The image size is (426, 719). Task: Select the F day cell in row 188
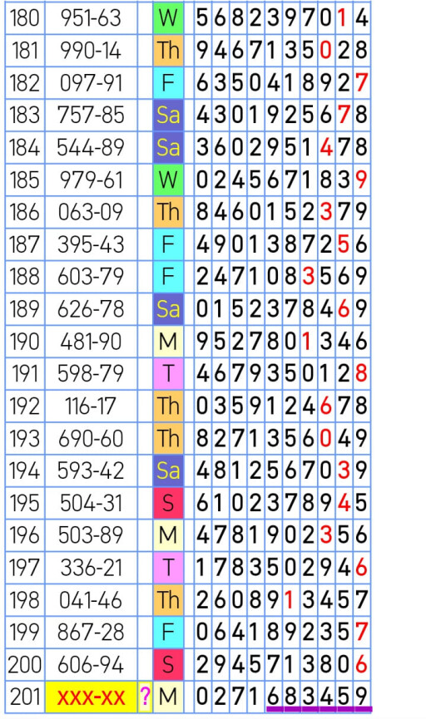pyautogui.click(x=168, y=277)
